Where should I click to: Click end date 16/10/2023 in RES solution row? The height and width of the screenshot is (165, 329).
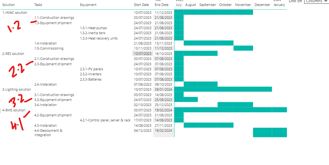pyautogui.click(x=164, y=54)
